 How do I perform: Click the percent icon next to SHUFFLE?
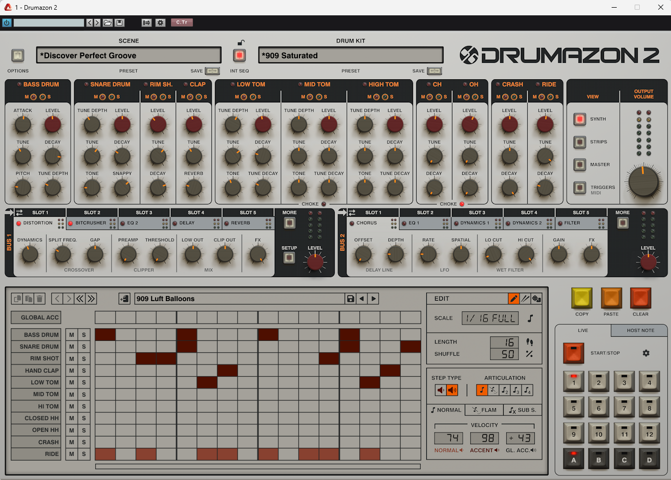(x=529, y=354)
